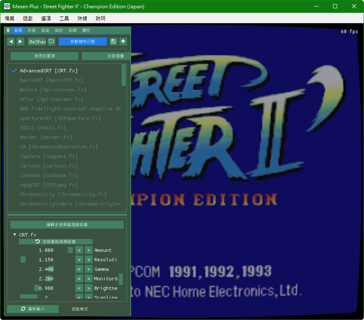Screen dimensions: 364x320
Task: Add a new preset with plus icon
Action: point(123,42)
